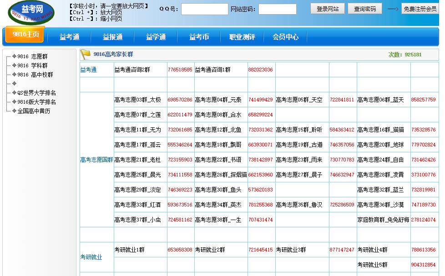Click the diamond icon before 全国高中黄历
The image size is (445, 276).
[14, 111]
